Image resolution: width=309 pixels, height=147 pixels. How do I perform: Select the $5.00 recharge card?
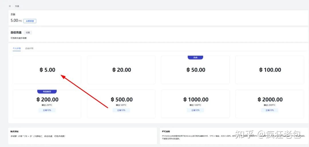[47, 70]
